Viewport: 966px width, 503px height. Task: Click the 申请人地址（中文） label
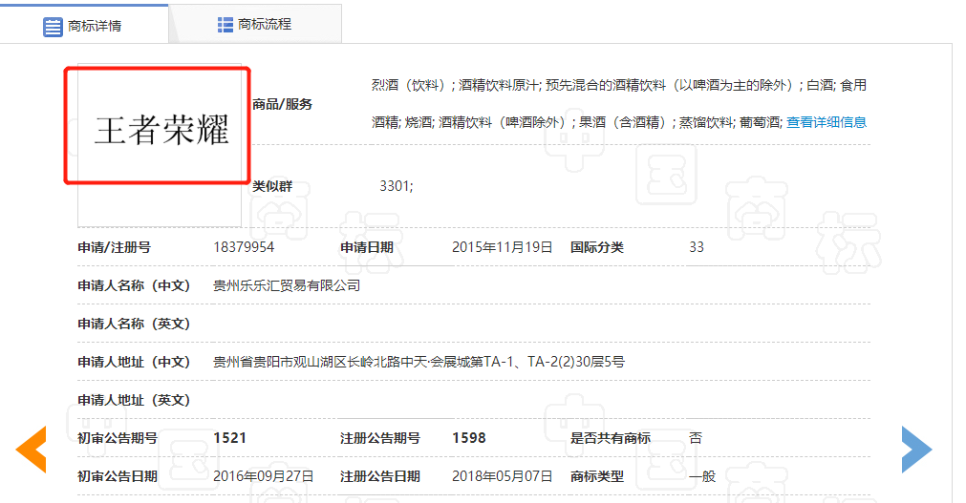(134, 362)
